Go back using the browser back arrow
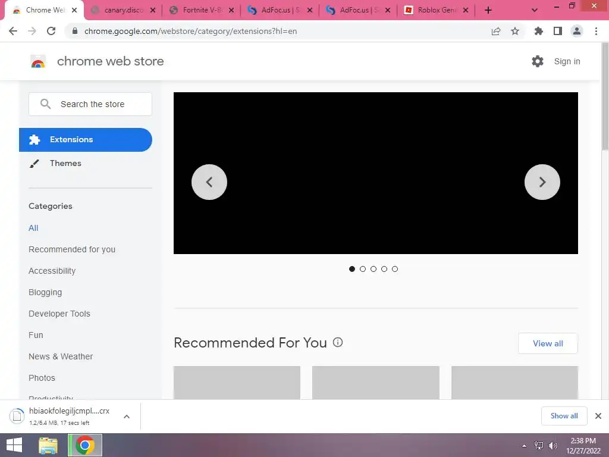 tap(13, 31)
